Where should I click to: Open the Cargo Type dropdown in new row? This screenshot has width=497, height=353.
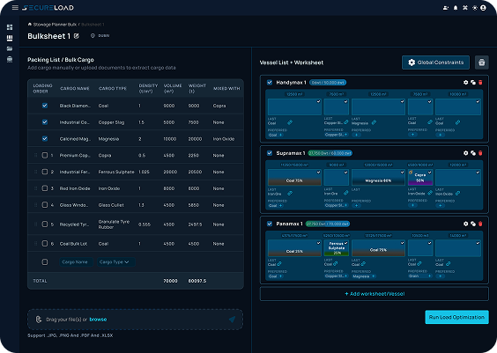[115, 261]
